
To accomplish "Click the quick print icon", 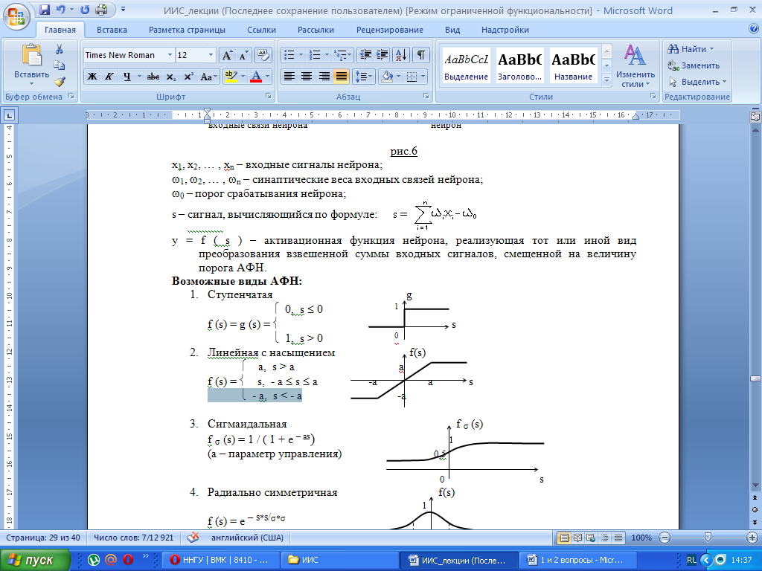I will [x=101, y=10].
